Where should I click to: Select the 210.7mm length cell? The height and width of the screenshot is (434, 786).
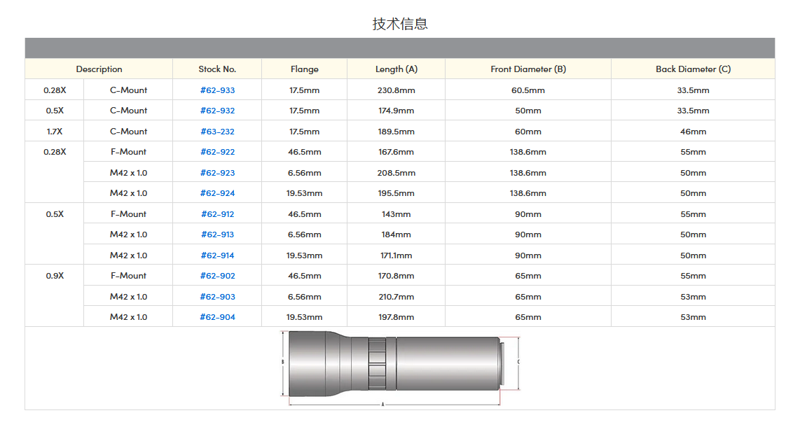point(396,297)
